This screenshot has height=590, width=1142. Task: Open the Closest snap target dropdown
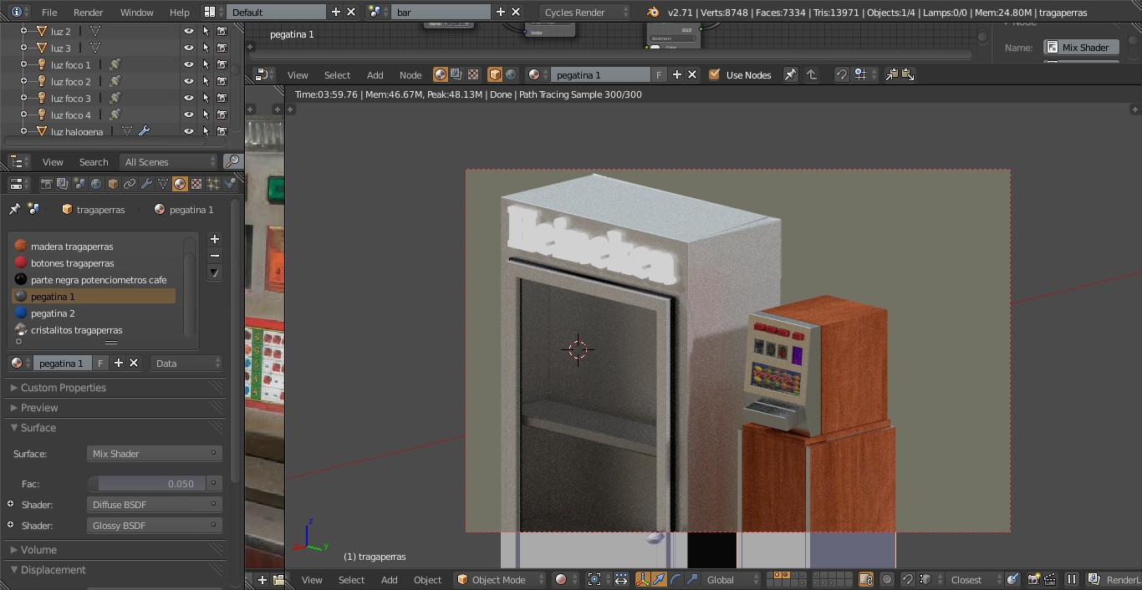tap(976, 579)
